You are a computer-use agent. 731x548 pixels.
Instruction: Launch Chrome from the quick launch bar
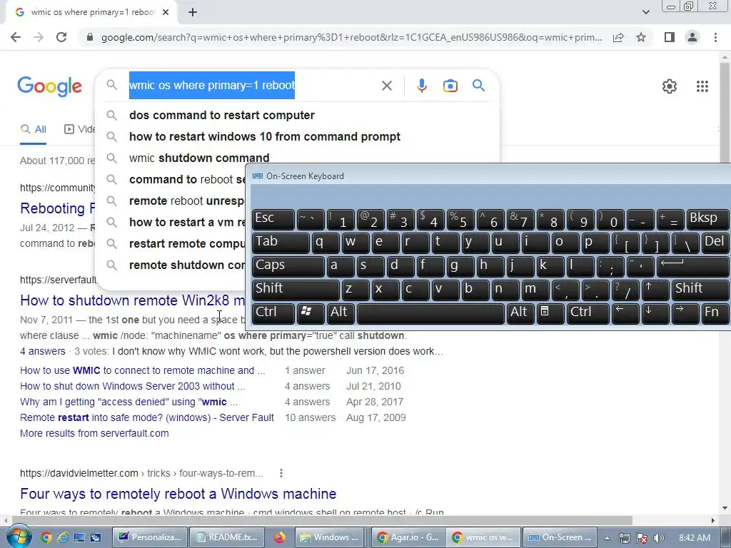coord(46,537)
